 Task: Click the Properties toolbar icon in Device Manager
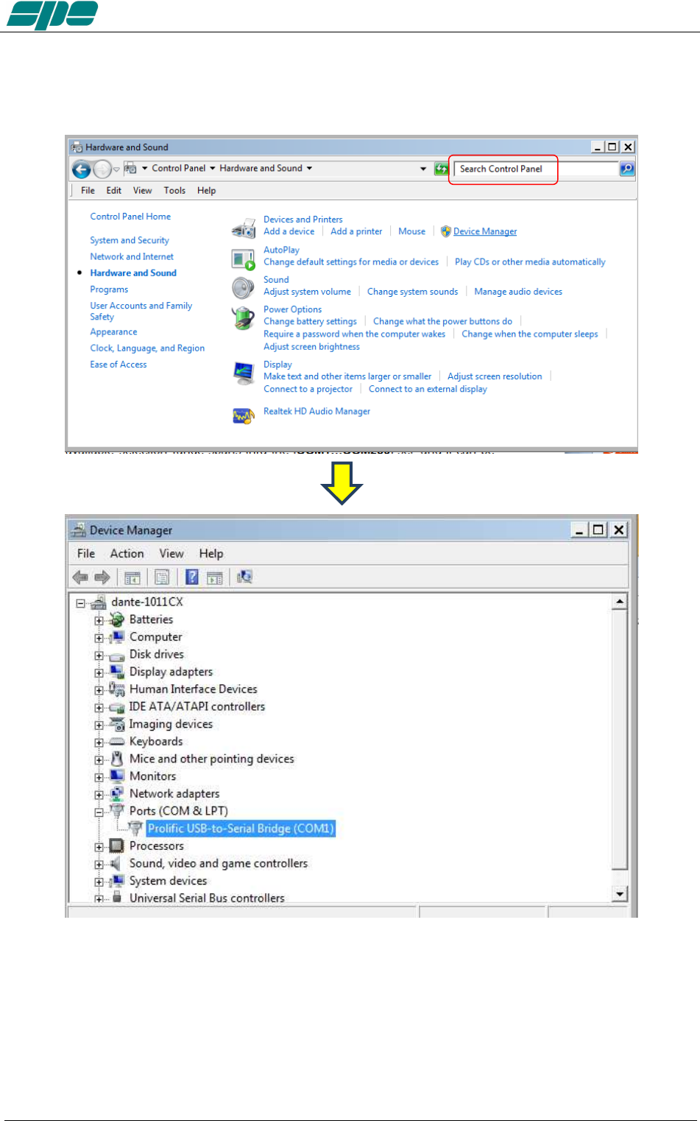161,577
